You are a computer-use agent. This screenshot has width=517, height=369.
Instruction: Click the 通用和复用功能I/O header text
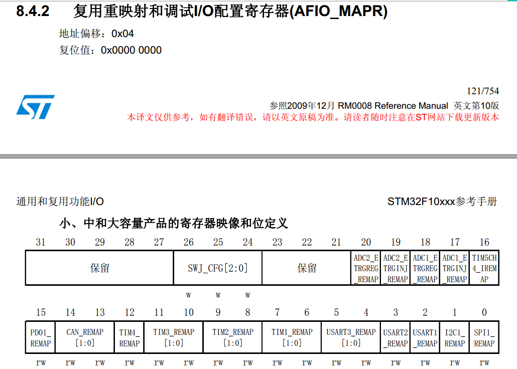60,202
